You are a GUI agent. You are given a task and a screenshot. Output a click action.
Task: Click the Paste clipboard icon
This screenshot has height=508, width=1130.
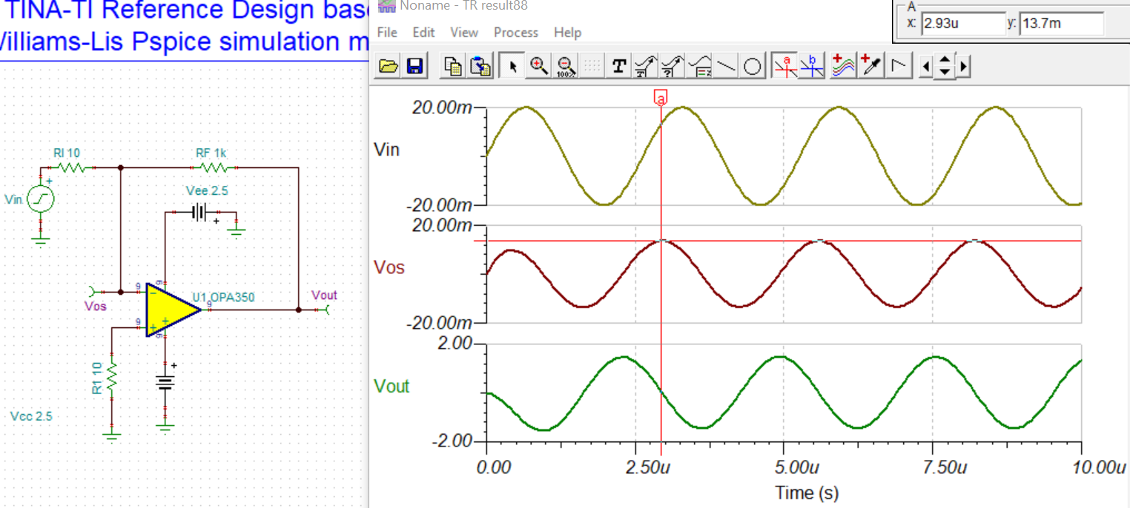[x=482, y=67]
